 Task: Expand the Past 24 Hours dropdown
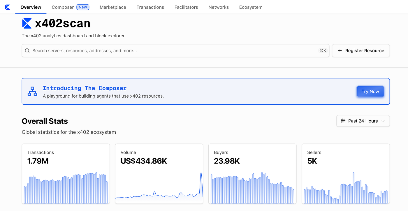click(x=363, y=121)
